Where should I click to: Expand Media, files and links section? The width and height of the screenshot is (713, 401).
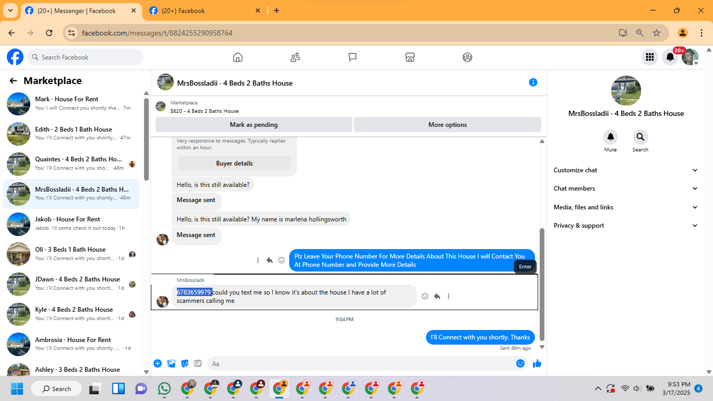[626, 207]
